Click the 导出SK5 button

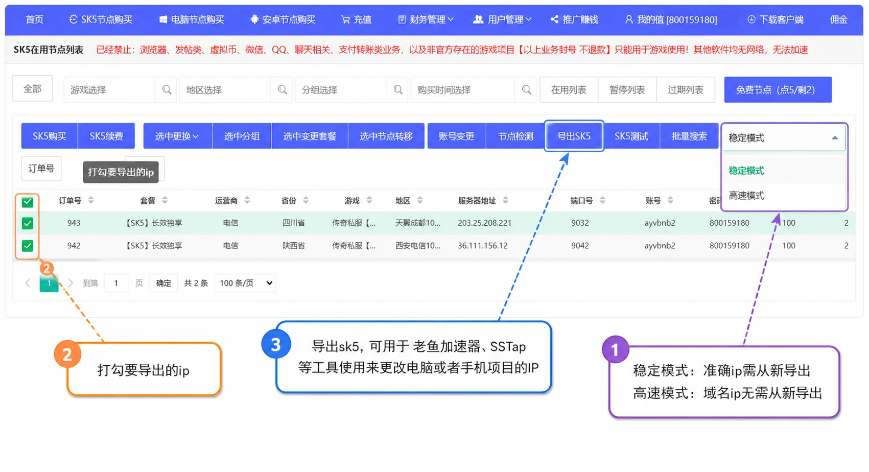pos(574,136)
